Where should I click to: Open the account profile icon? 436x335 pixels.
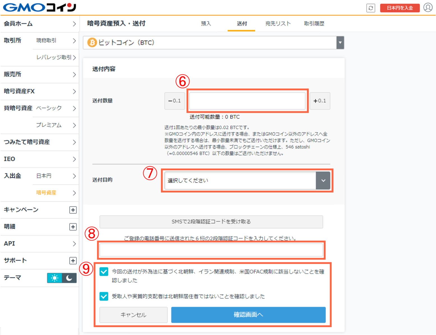click(428, 8)
